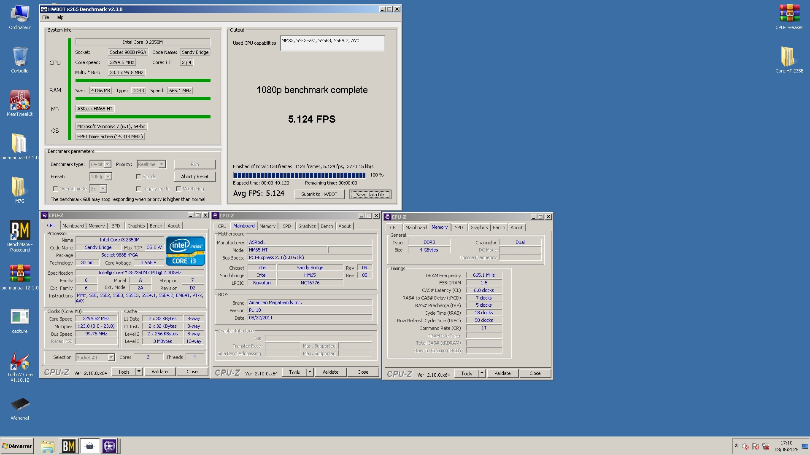Image resolution: width=810 pixels, height=455 pixels.
Task: Expand Tools arrow in Mainboard window
Action: [x=310, y=372]
